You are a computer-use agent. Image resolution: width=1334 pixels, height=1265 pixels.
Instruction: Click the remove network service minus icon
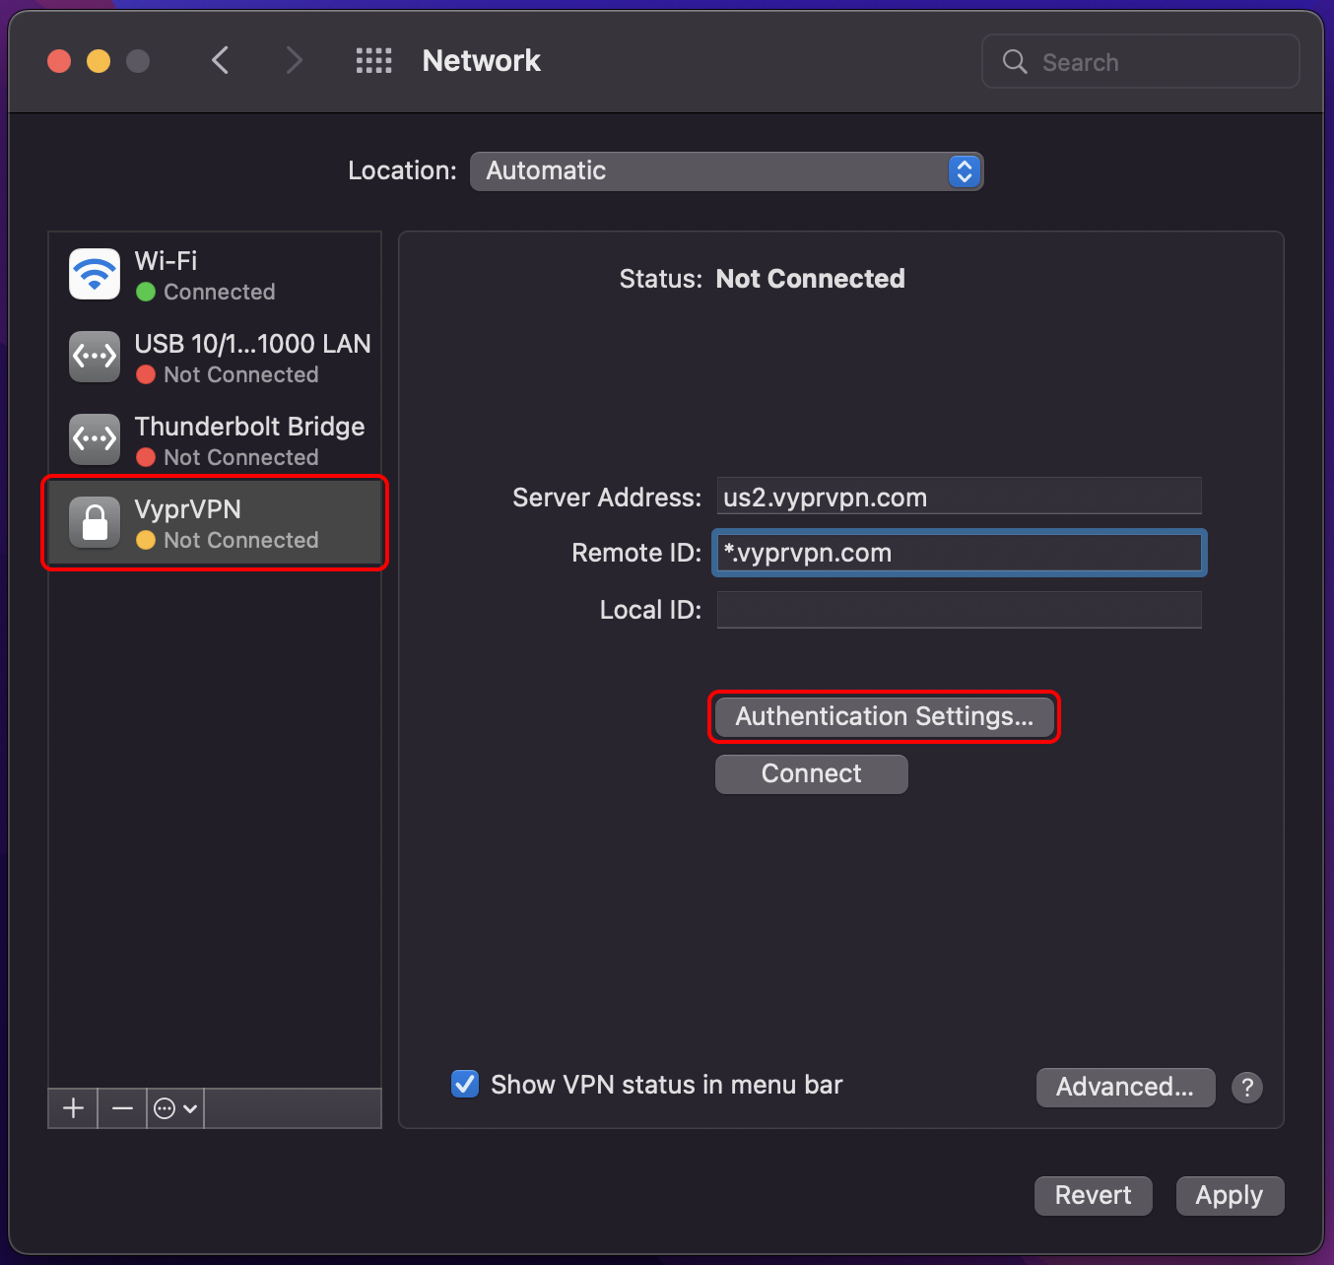(121, 1107)
